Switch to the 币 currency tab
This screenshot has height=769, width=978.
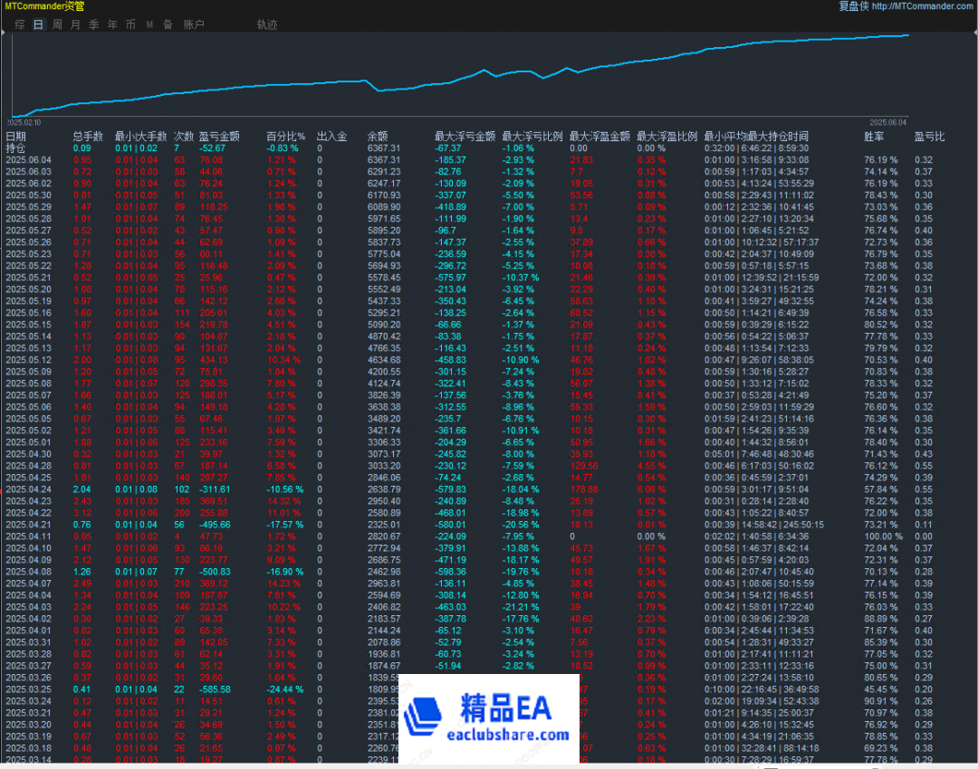click(130, 25)
